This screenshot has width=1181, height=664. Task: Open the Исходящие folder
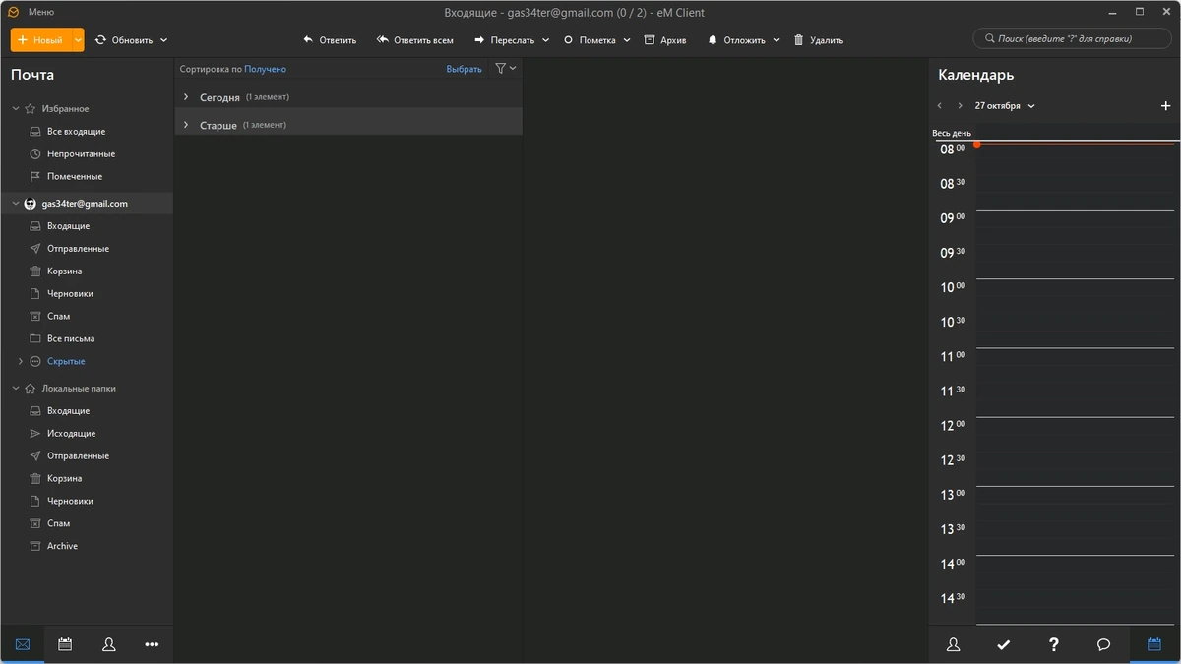pyautogui.click(x=71, y=434)
